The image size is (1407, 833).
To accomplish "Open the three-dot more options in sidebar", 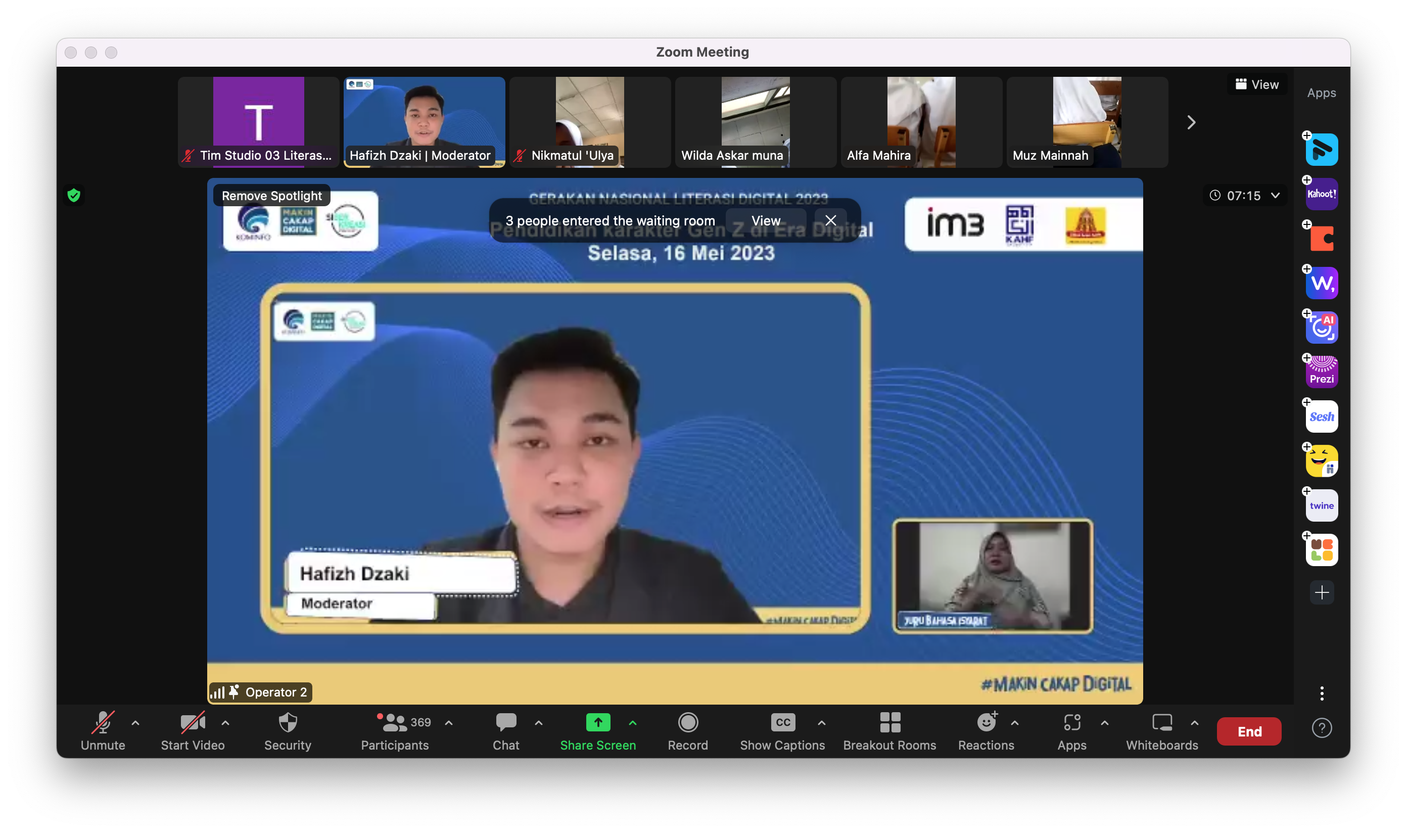I will click(x=1321, y=693).
